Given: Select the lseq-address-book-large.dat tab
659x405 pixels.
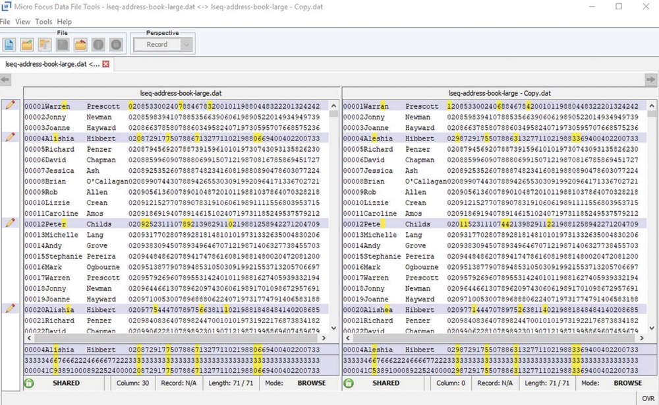Looking at the screenshot, I should tap(53, 64).
